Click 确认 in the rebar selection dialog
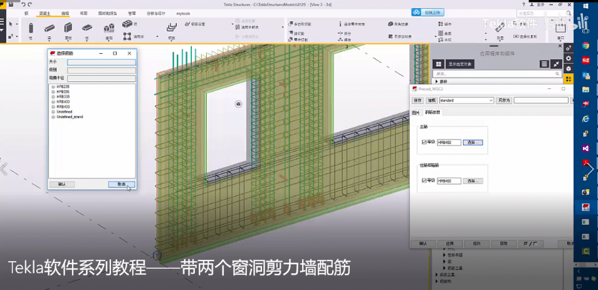 (62, 184)
